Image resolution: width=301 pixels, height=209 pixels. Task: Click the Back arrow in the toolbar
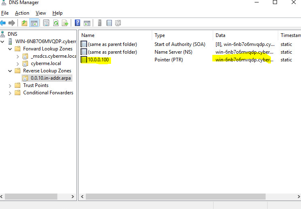point(3,23)
